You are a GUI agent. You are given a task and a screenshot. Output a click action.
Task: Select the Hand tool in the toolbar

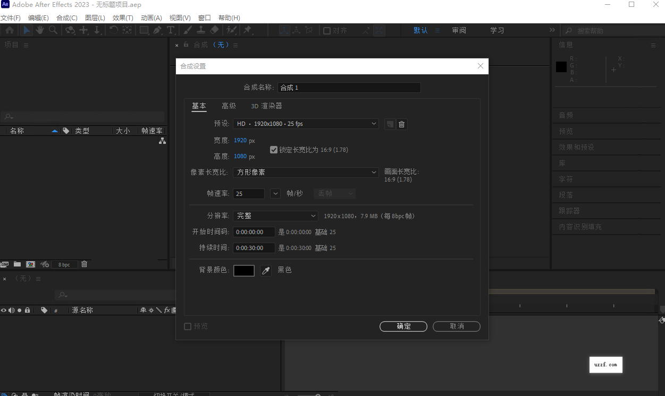(x=39, y=30)
